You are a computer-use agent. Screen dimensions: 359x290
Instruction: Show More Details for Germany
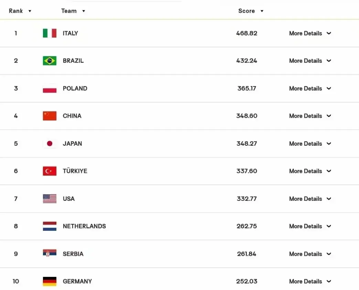[310, 281]
